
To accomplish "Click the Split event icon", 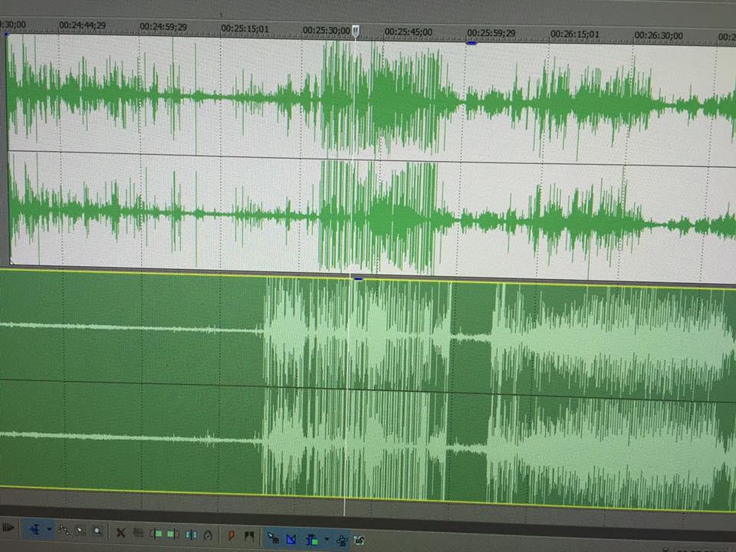I will point(191,534).
